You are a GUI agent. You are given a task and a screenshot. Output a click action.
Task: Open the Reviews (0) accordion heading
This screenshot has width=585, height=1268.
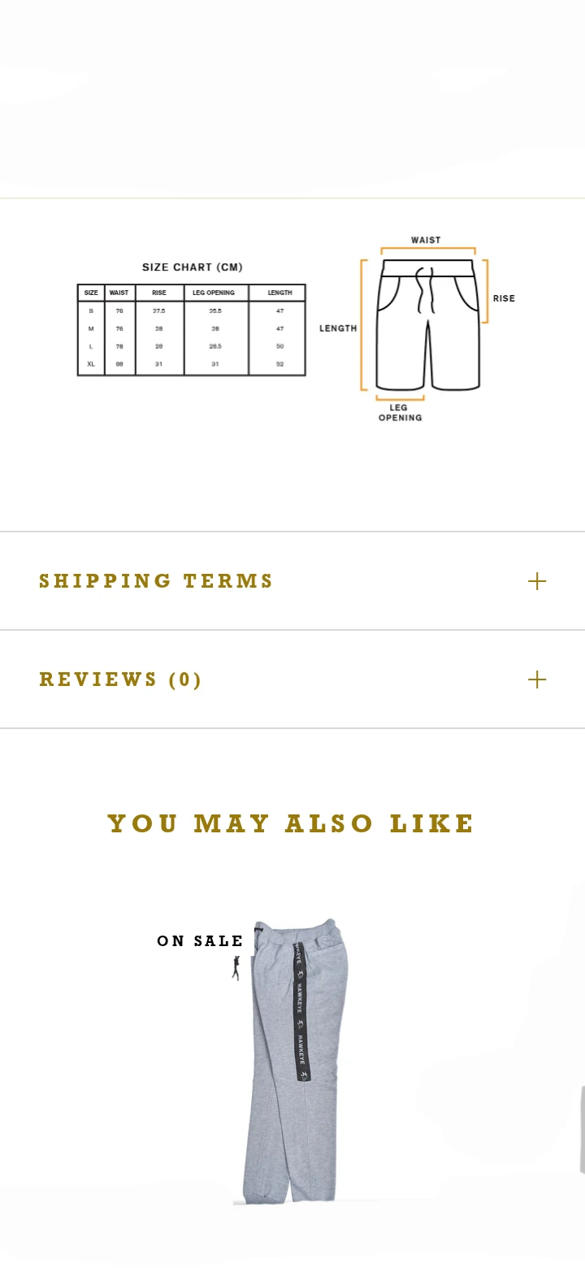coord(120,680)
